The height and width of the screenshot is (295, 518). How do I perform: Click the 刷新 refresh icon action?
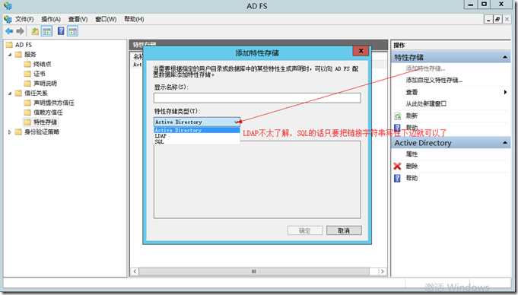398,116
